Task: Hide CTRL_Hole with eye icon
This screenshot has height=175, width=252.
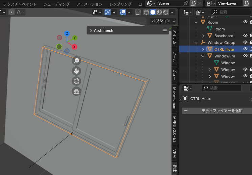Action: point(245,49)
